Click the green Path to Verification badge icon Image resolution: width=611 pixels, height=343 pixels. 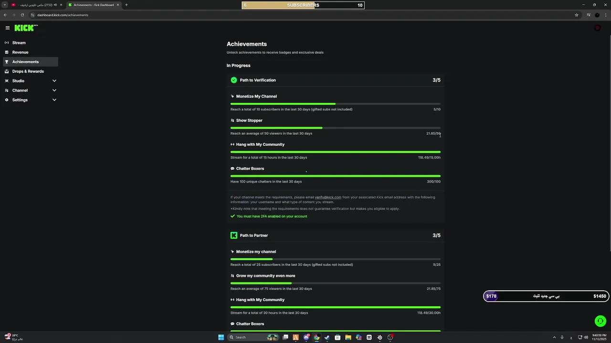coord(234,80)
